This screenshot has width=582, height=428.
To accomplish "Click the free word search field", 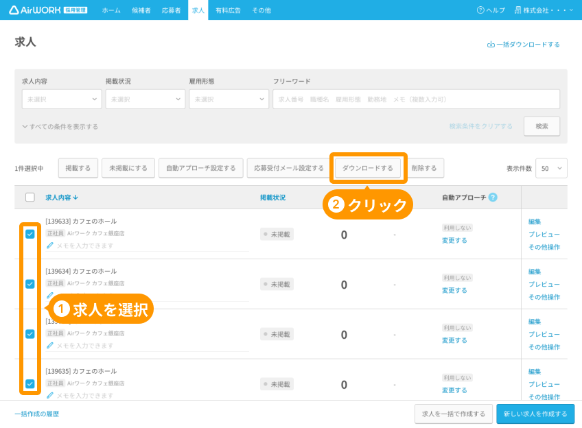I will 416,99.
